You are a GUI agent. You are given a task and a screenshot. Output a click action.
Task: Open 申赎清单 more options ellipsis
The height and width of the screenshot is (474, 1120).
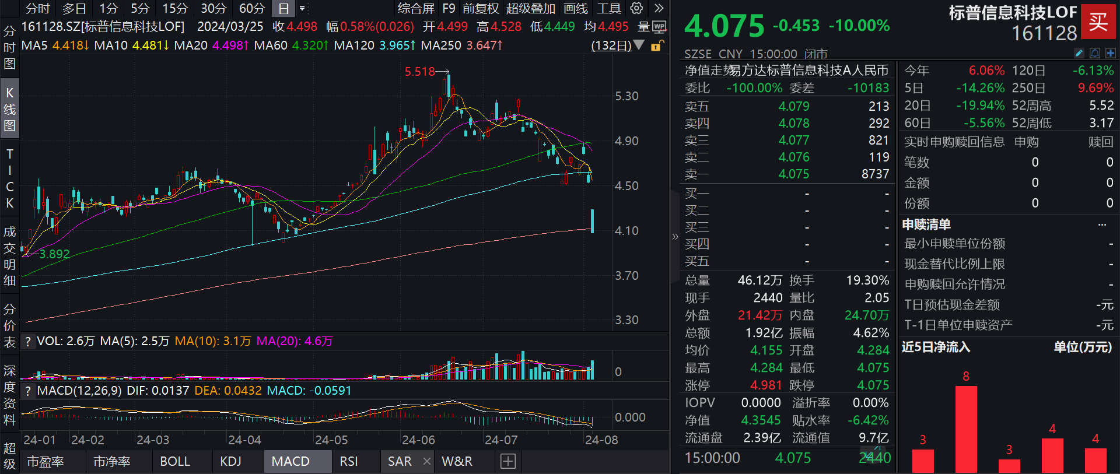click(x=1102, y=224)
